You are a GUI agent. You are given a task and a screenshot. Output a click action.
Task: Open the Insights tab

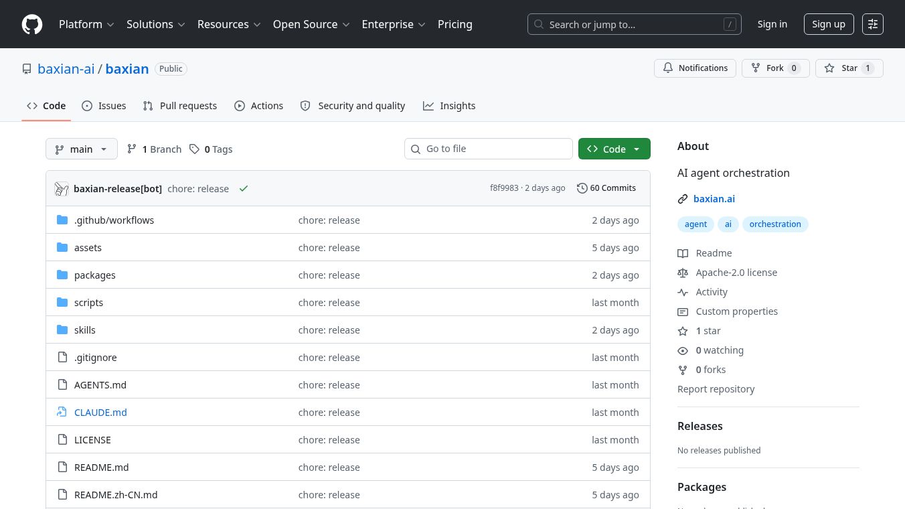tap(449, 106)
